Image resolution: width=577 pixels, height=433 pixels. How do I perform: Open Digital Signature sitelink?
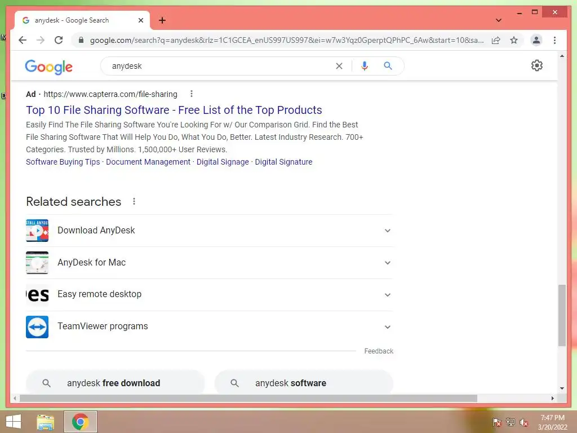pyautogui.click(x=283, y=162)
